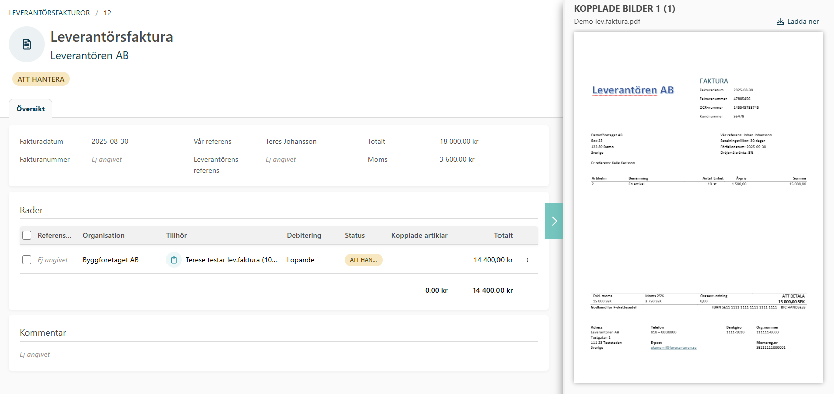The height and width of the screenshot is (394, 834).
Task: Click the ATT HANTERA status badge
Action: pos(41,79)
